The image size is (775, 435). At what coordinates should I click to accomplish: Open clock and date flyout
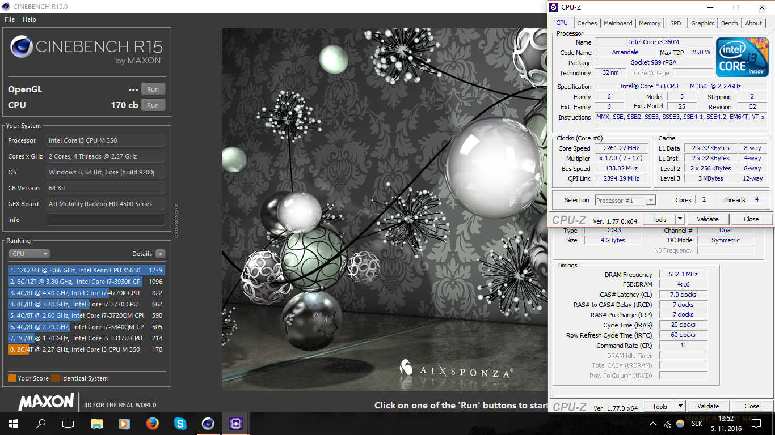click(x=726, y=423)
